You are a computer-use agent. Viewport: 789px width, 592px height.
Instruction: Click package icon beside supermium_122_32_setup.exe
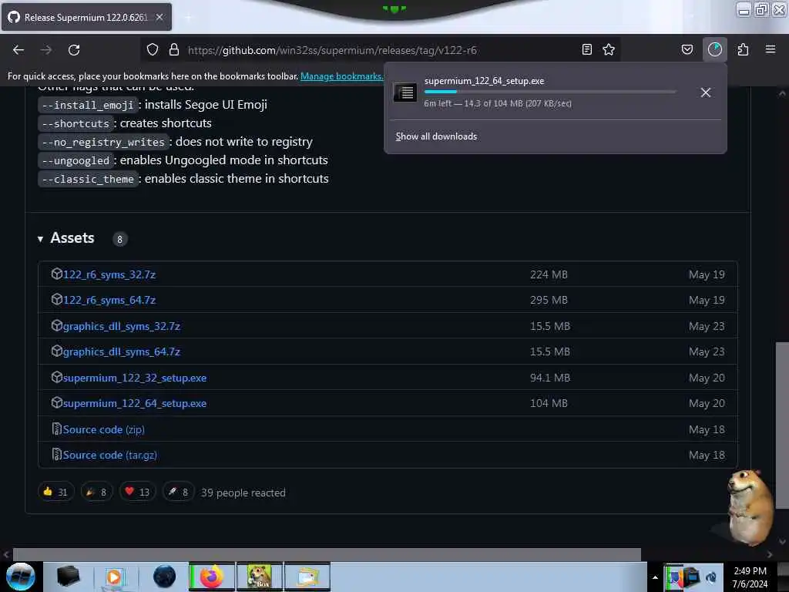point(57,377)
